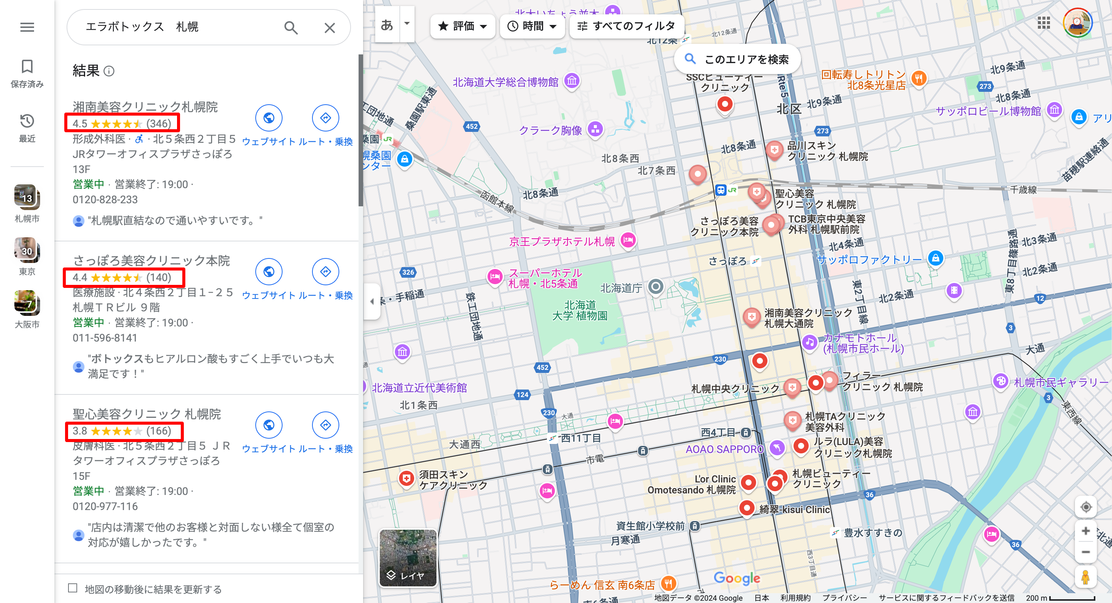The image size is (1112, 603).
Task: Open the 時間 hours filter dropdown
Action: (532, 26)
